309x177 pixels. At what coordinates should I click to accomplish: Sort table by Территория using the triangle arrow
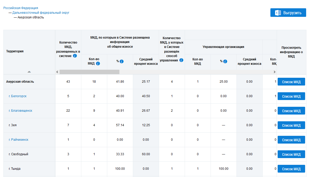click(29, 72)
